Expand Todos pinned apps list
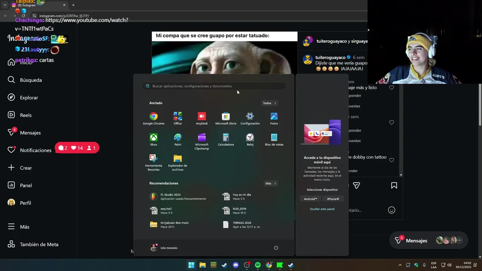The height and width of the screenshot is (271, 482). click(270, 103)
